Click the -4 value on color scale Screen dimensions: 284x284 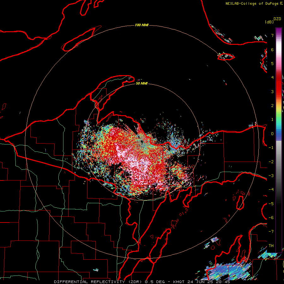point(271,190)
